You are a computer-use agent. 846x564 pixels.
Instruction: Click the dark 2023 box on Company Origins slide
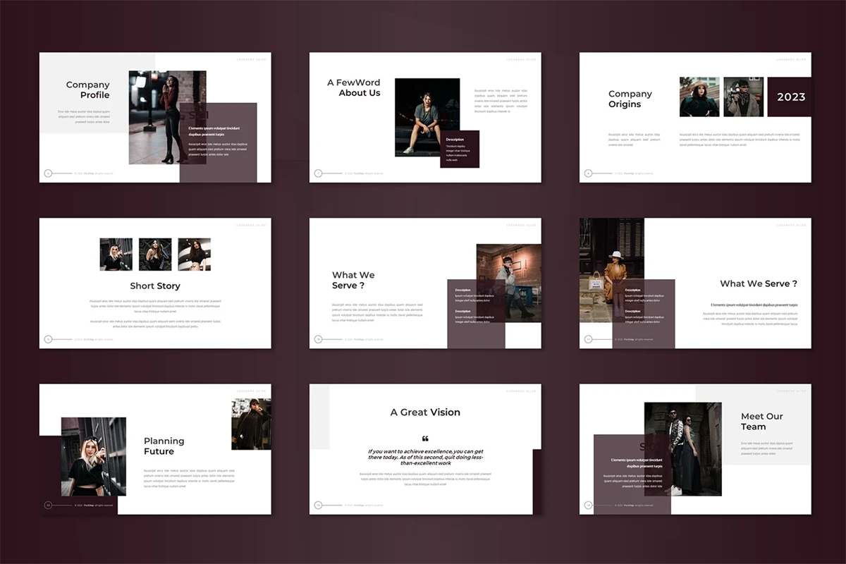pos(790,97)
